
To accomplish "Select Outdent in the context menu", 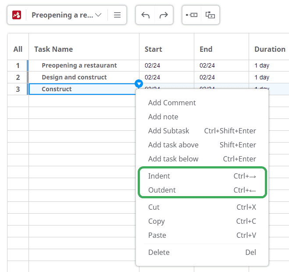I will [x=202, y=190].
